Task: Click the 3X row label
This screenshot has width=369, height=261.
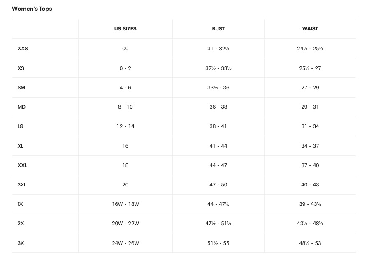Action: [21, 243]
